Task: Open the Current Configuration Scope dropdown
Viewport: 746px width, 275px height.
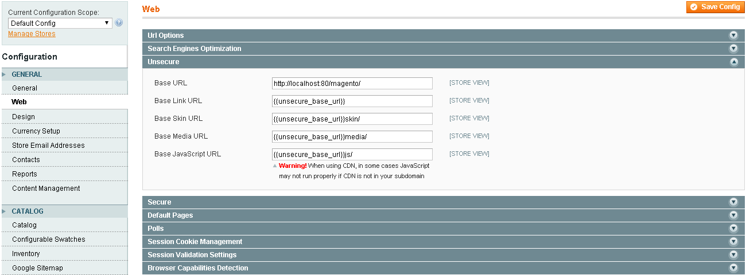Action: 60,23
